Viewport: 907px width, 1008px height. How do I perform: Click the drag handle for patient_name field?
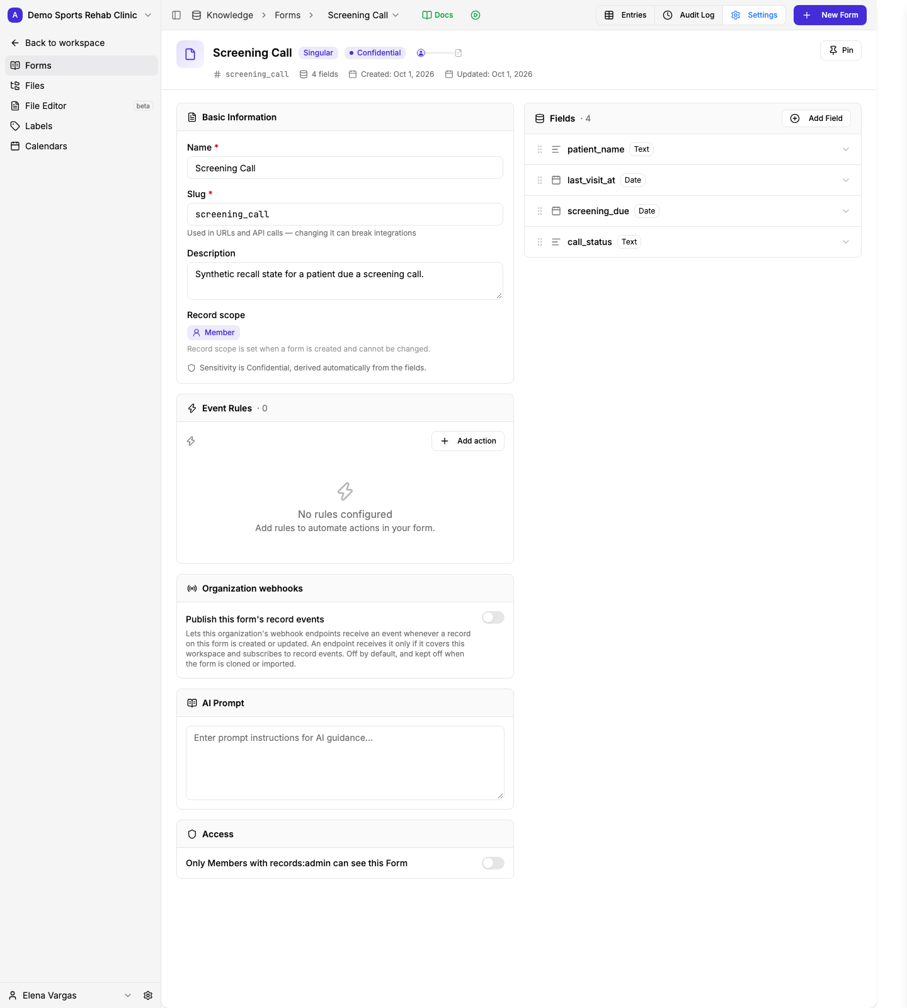click(540, 149)
